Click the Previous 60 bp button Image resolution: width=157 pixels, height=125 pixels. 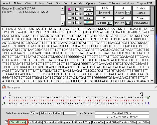[128, 122]
